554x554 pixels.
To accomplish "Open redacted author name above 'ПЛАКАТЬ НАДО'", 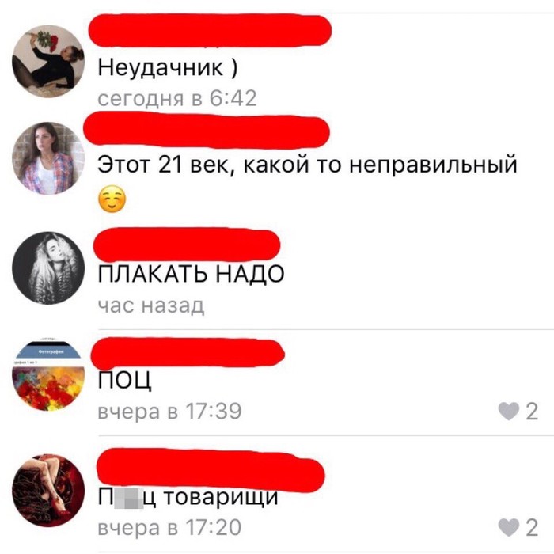I will [187, 245].
